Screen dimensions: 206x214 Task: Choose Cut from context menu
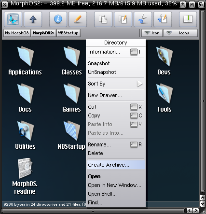(116, 107)
